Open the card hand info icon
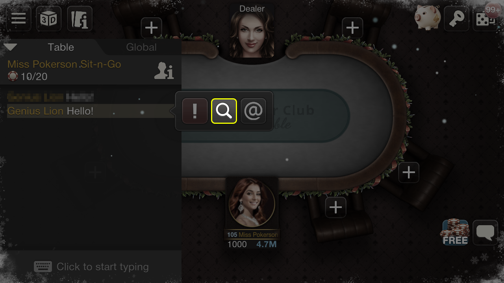Image resolution: width=504 pixels, height=283 pixels. tap(80, 18)
